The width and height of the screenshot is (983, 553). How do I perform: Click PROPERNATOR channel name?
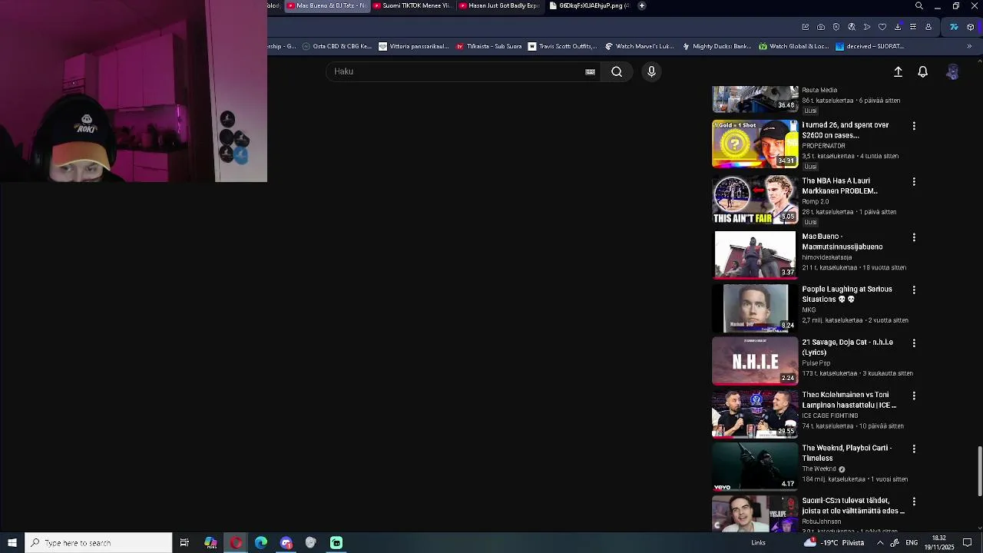[823, 146]
